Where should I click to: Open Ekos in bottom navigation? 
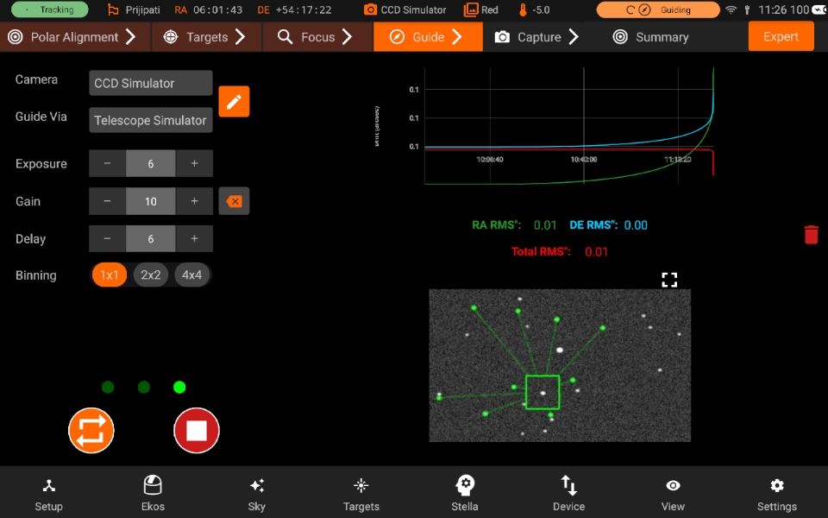153,494
